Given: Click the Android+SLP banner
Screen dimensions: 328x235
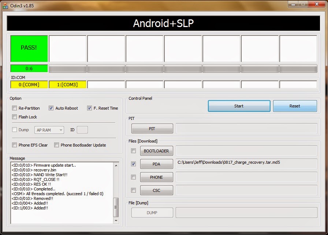Looking at the screenshot, I should click(x=163, y=23).
